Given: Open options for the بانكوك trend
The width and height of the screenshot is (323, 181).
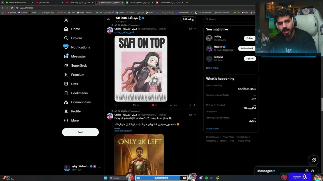Looking at the screenshot, I should tap(254, 118).
